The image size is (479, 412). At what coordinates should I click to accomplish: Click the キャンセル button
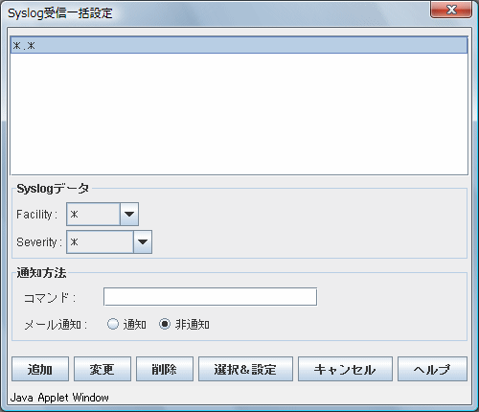tap(345, 369)
